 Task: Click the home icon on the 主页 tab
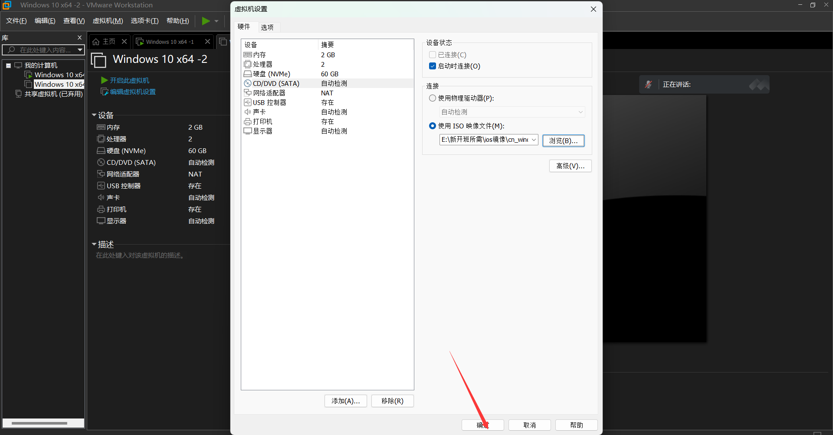(96, 42)
